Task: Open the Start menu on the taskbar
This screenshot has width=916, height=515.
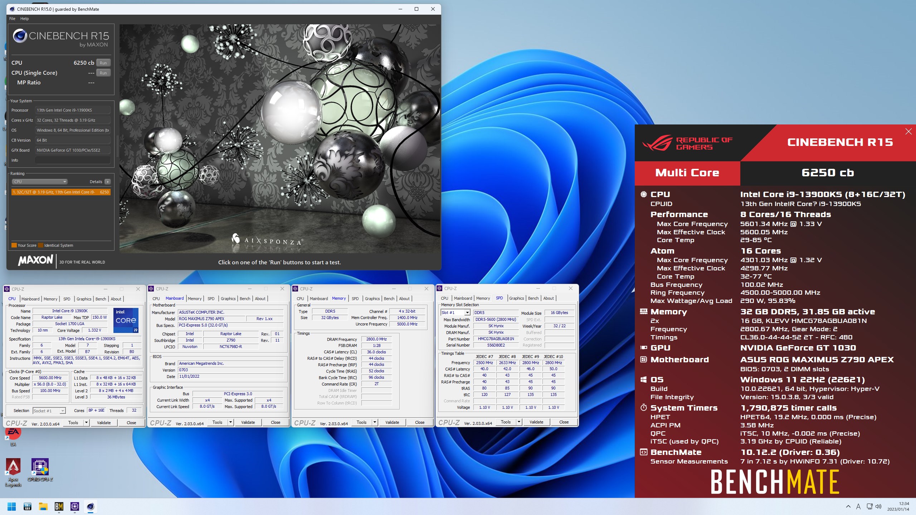Action: [11, 506]
